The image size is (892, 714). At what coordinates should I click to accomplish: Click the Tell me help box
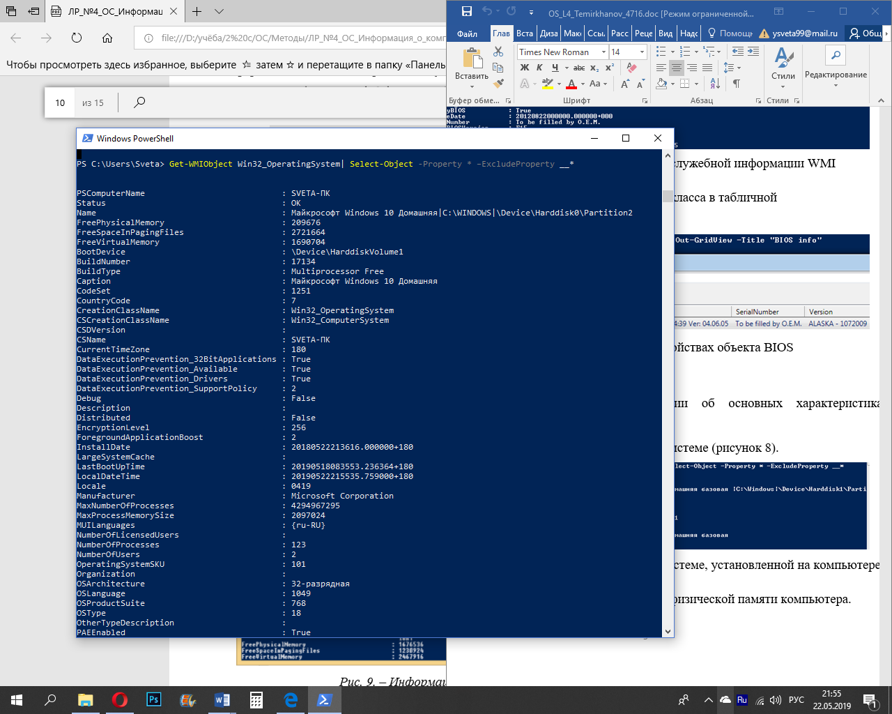(730, 33)
